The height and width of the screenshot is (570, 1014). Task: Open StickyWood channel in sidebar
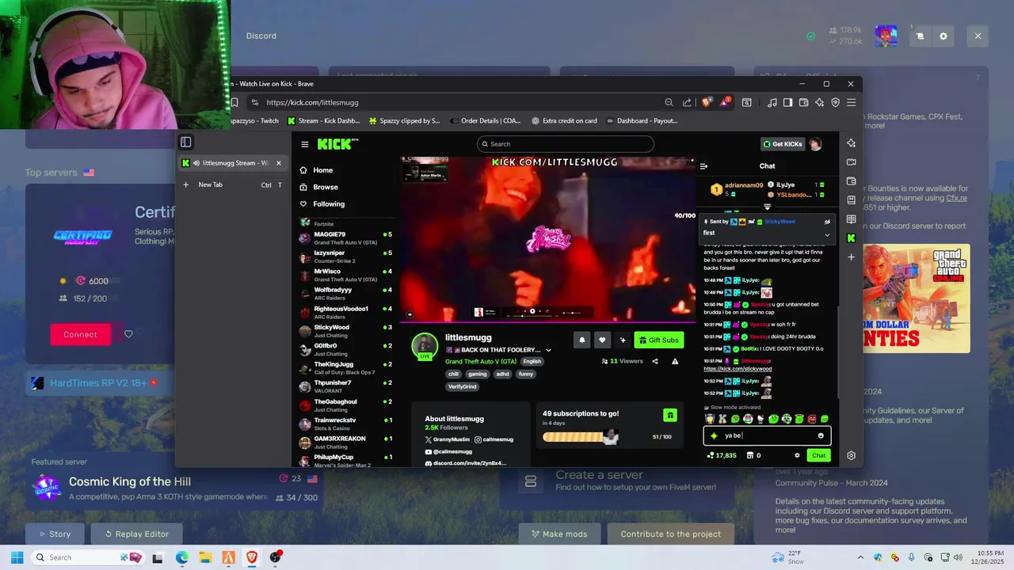point(345,330)
